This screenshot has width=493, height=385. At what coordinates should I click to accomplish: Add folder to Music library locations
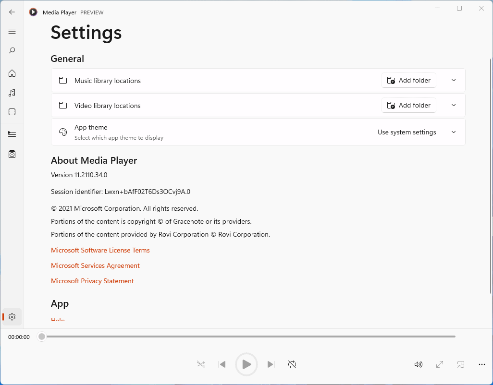click(408, 80)
